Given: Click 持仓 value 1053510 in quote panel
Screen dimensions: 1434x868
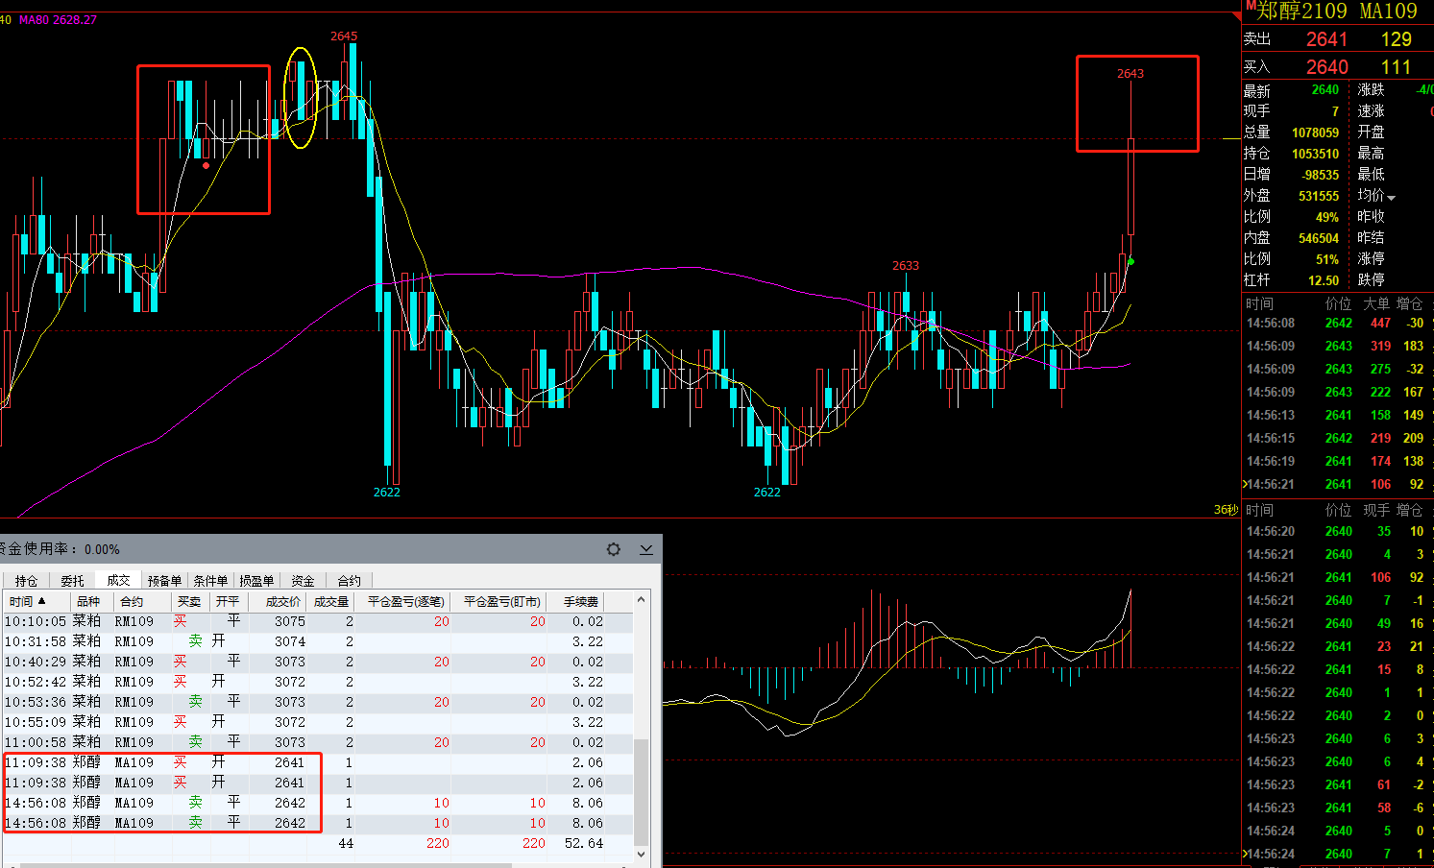Looking at the screenshot, I should tap(1315, 154).
